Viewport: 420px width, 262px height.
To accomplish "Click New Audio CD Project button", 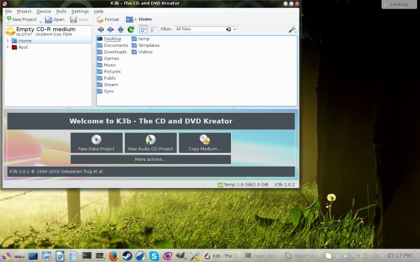I will point(151,142).
